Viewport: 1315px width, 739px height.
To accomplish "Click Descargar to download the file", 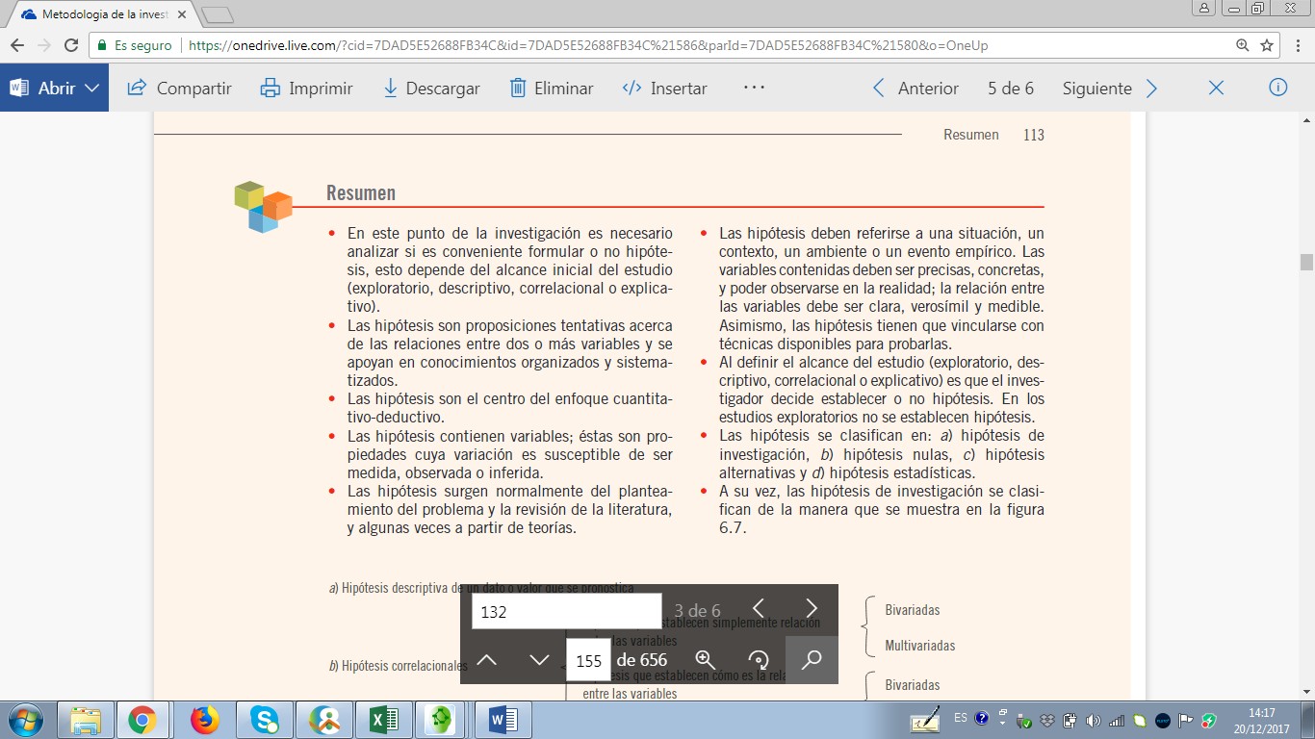I will coord(431,88).
